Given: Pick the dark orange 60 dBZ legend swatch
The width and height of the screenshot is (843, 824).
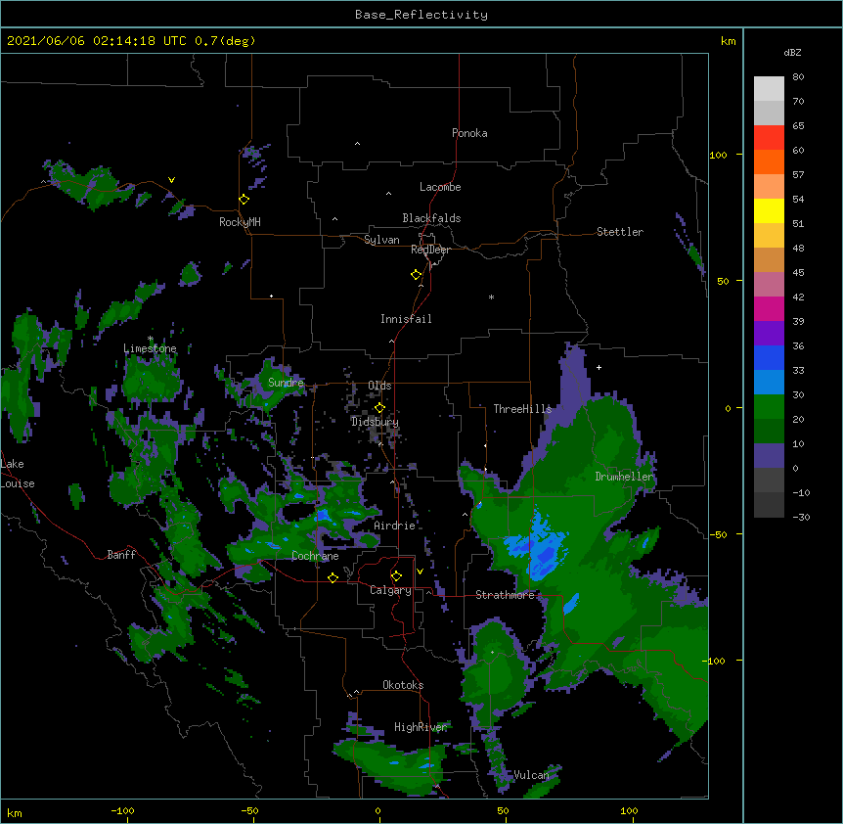Looking at the screenshot, I should tap(769, 161).
